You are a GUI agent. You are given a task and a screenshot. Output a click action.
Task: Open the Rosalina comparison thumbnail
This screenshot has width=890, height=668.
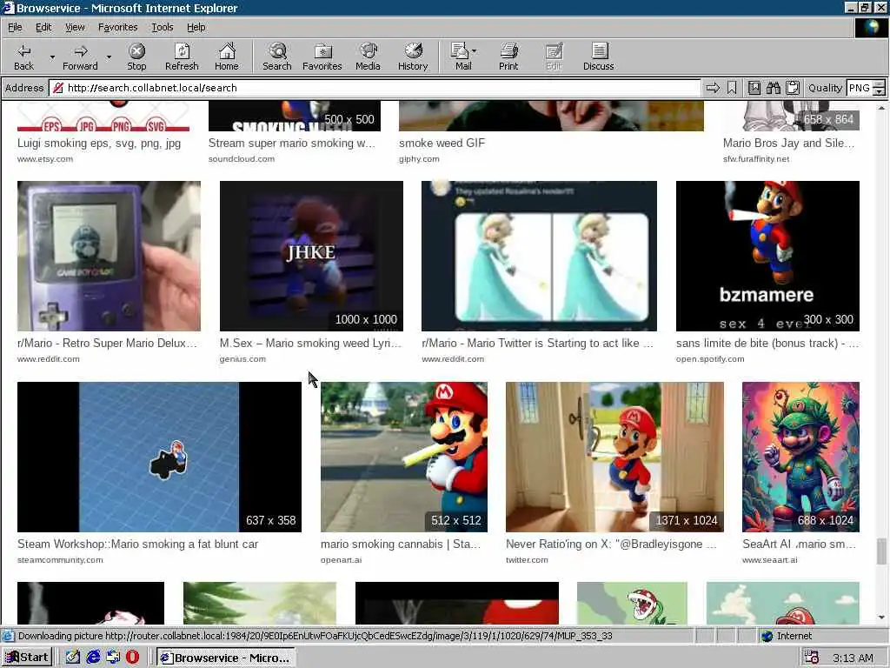click(x=539, y=256)
